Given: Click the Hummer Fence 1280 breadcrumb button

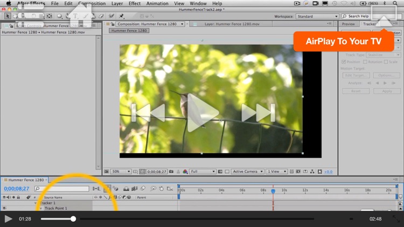Looking at the screenshot, I should (129, 30).
